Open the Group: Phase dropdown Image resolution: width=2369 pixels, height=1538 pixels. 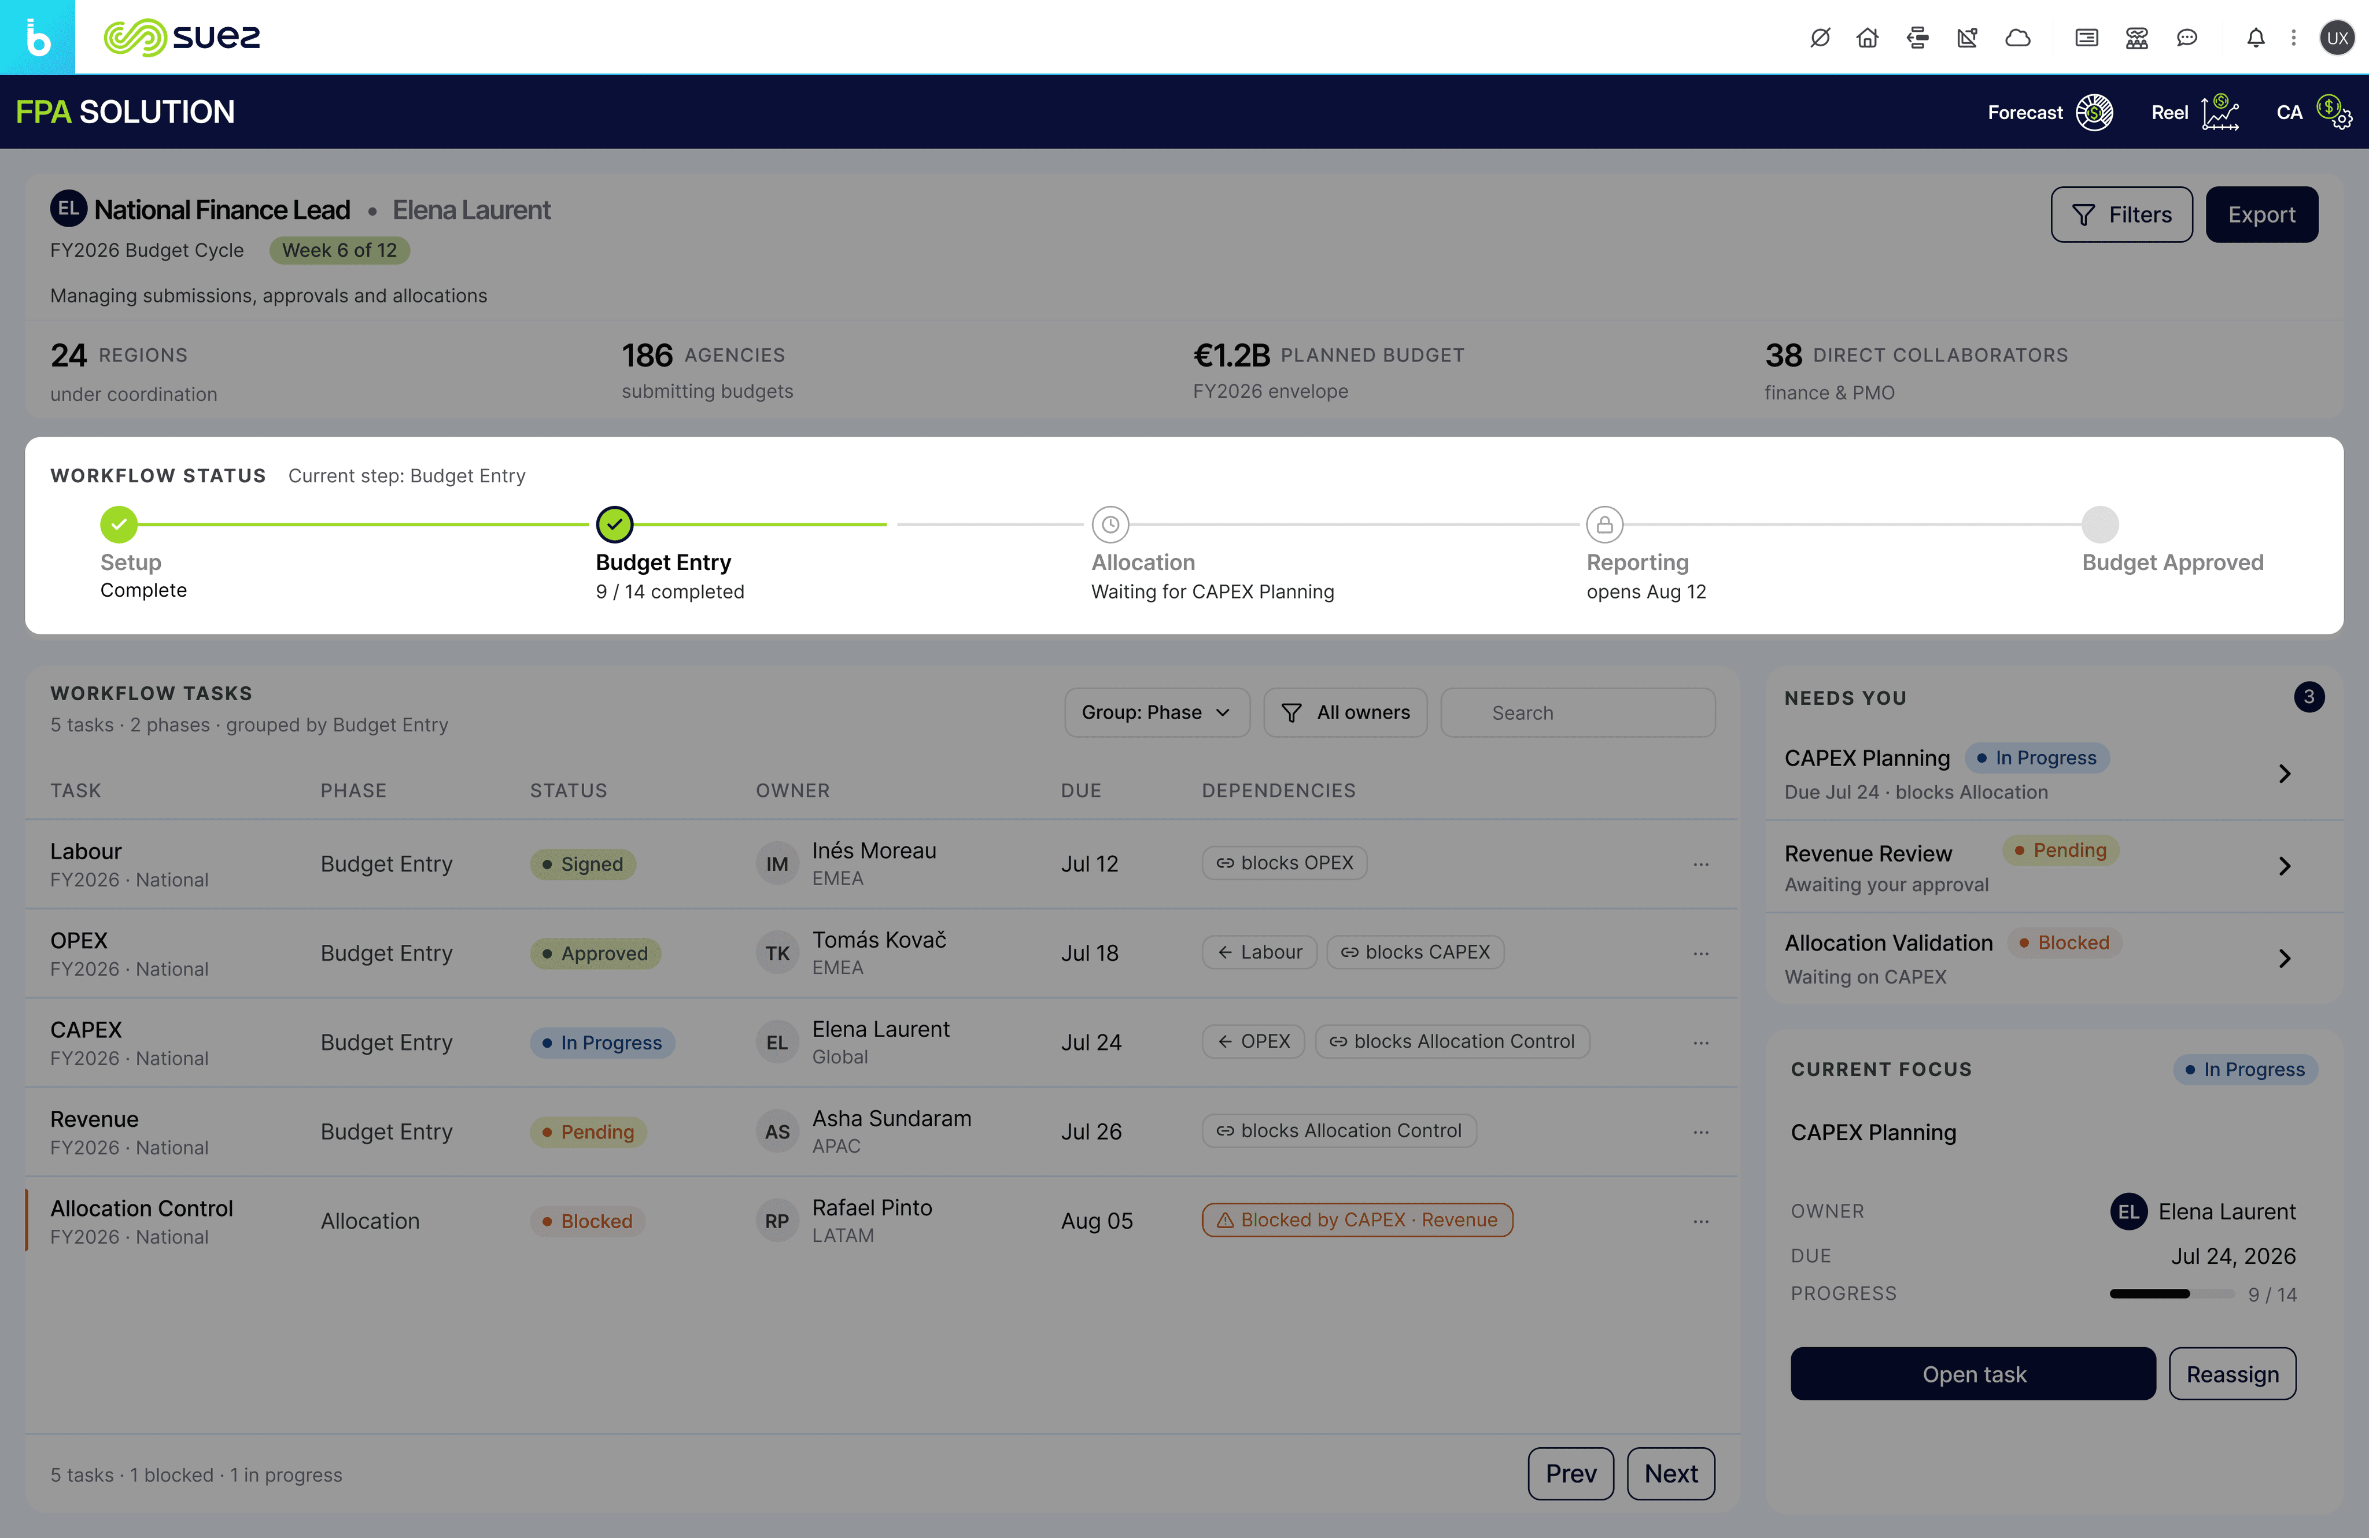[1157, 712]
